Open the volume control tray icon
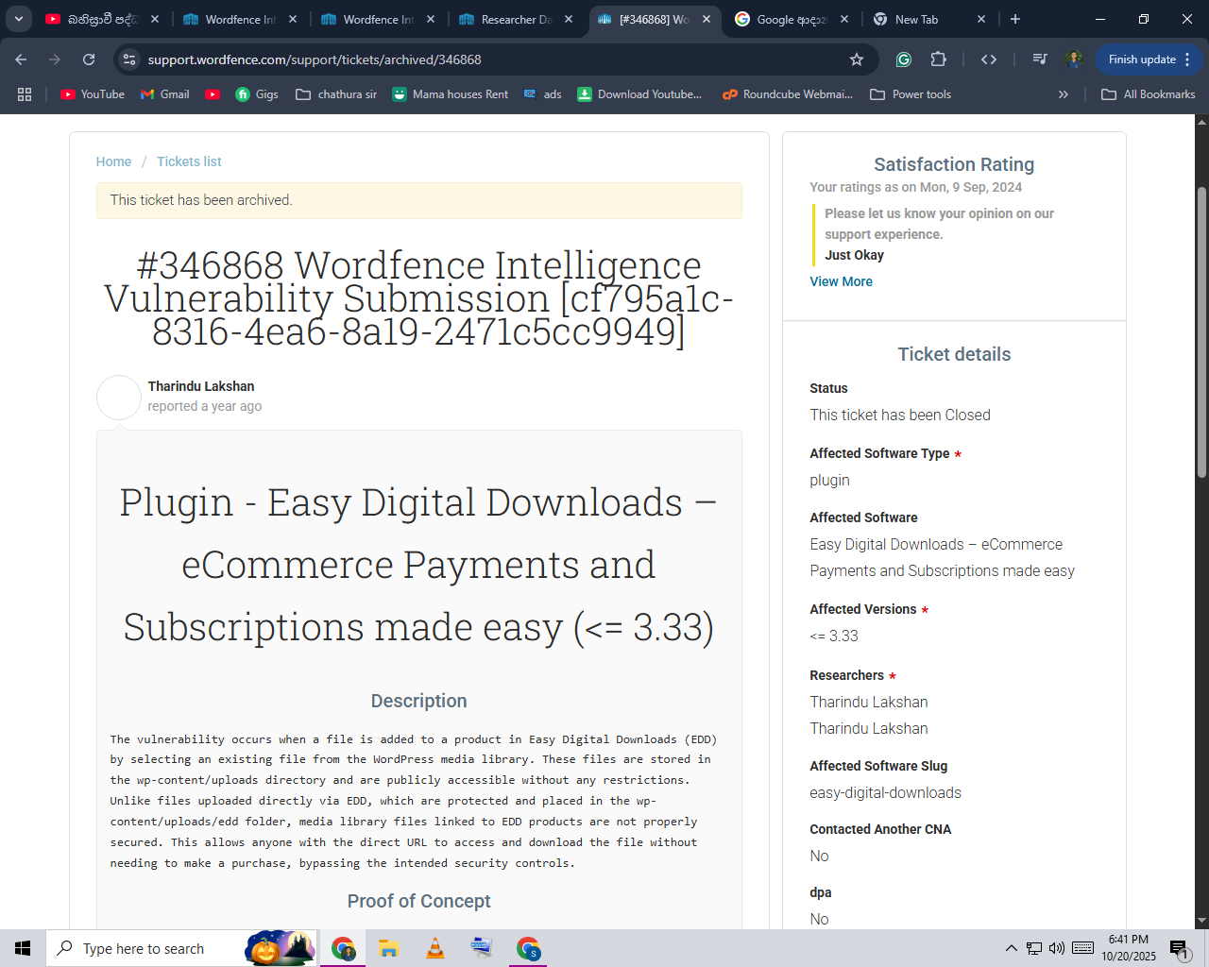The image size is (1209, 967). pos(1057,948)
